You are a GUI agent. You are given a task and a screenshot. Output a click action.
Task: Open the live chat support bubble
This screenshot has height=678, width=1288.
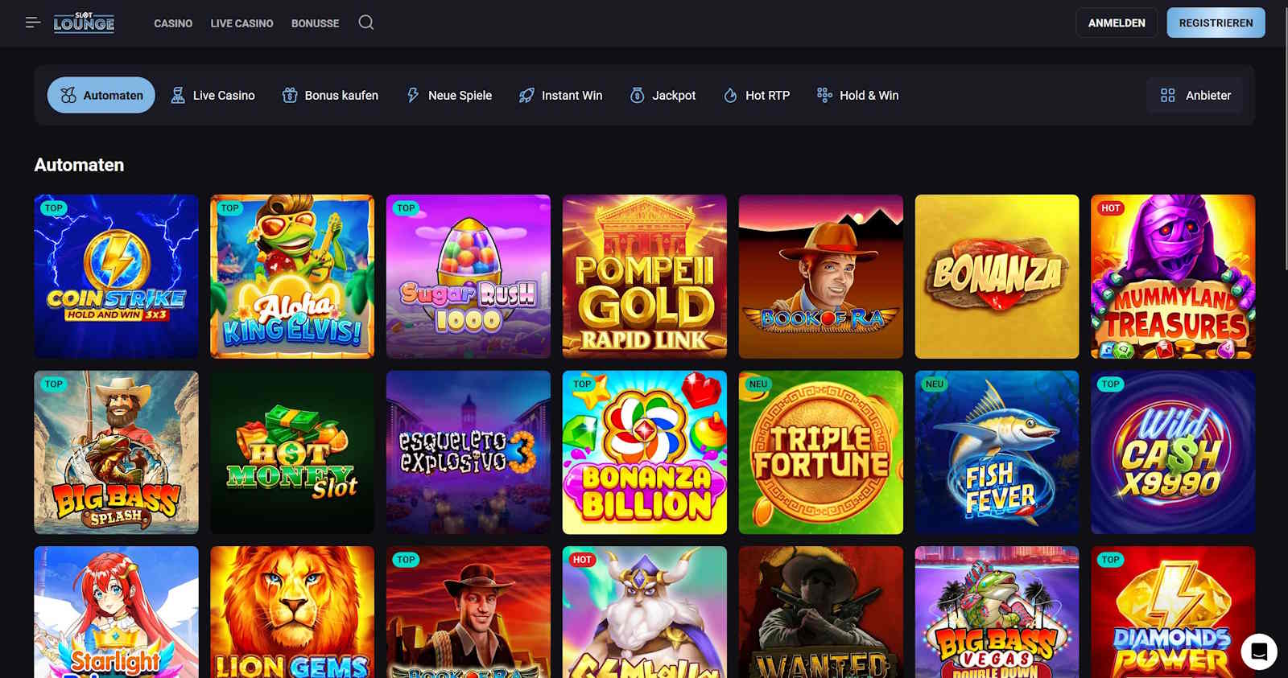tap(1258, 651)
